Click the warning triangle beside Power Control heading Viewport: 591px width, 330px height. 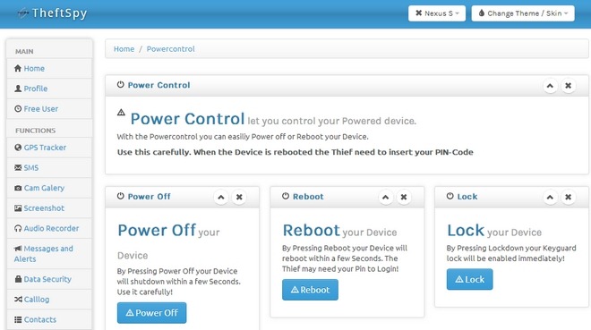[x=121, y=112]
